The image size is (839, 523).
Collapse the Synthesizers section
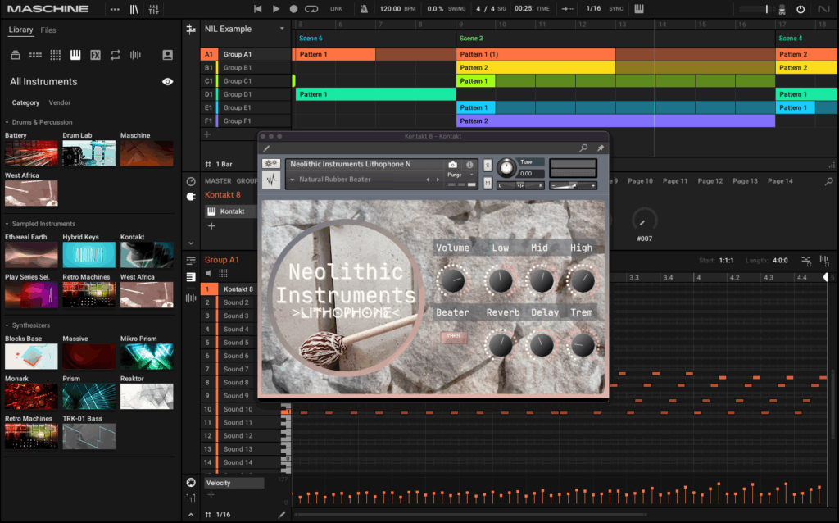pos(7,325)
